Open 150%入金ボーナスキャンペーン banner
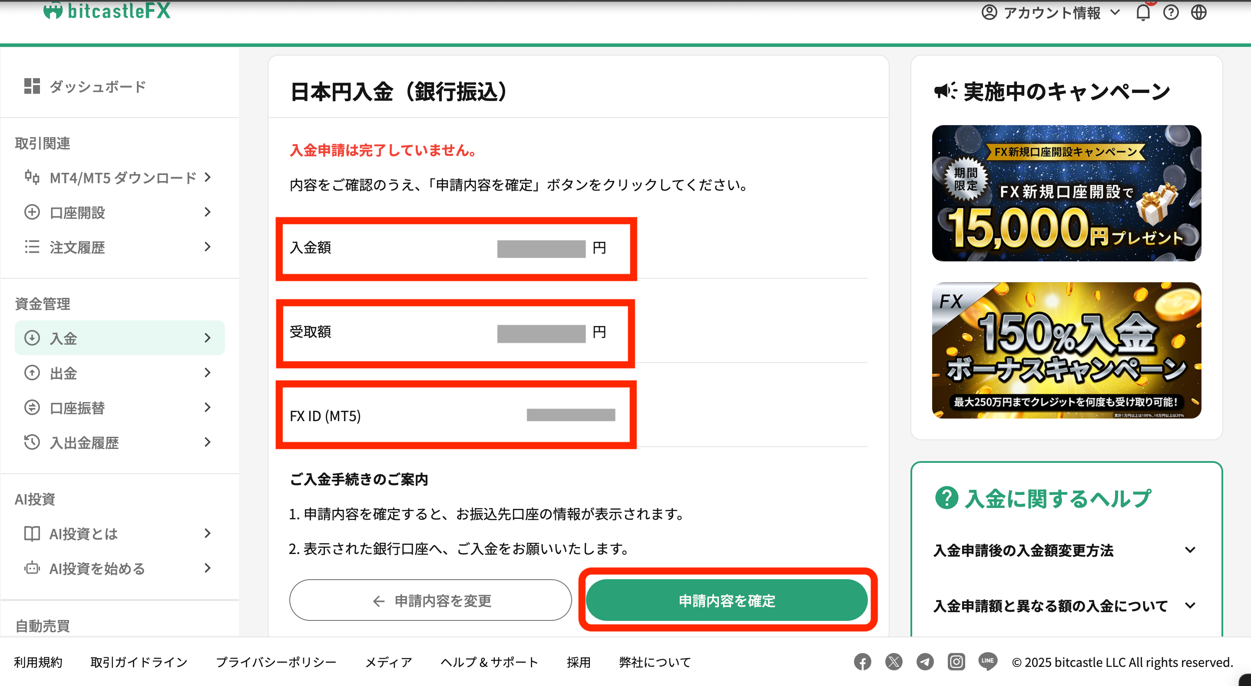Image resolution: width=1251 pixels, height=686 pixels. pyautogui.click(x=1066, y=350)
